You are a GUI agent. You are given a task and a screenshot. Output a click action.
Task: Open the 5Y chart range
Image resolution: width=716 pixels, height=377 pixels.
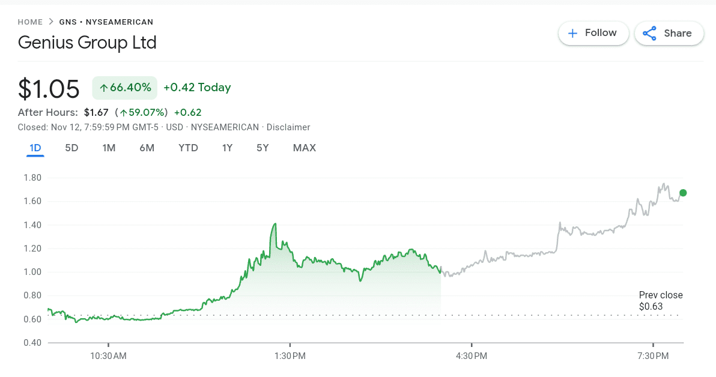pyautogui.click(x=262, y=148)
